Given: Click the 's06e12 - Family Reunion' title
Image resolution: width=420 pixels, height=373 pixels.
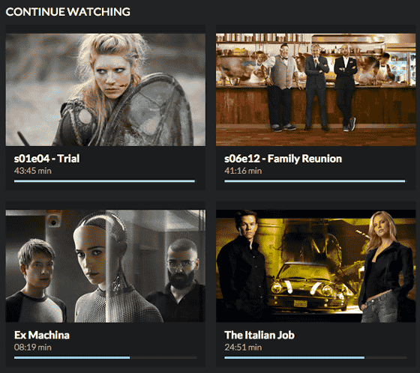Looking at the screenshot, I should pos(283,158).
